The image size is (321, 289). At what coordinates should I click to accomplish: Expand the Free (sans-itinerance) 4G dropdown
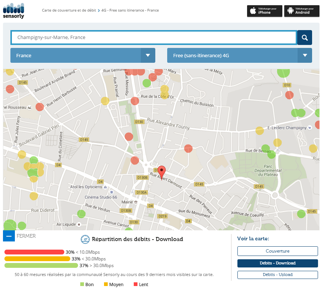pos(239,55)
